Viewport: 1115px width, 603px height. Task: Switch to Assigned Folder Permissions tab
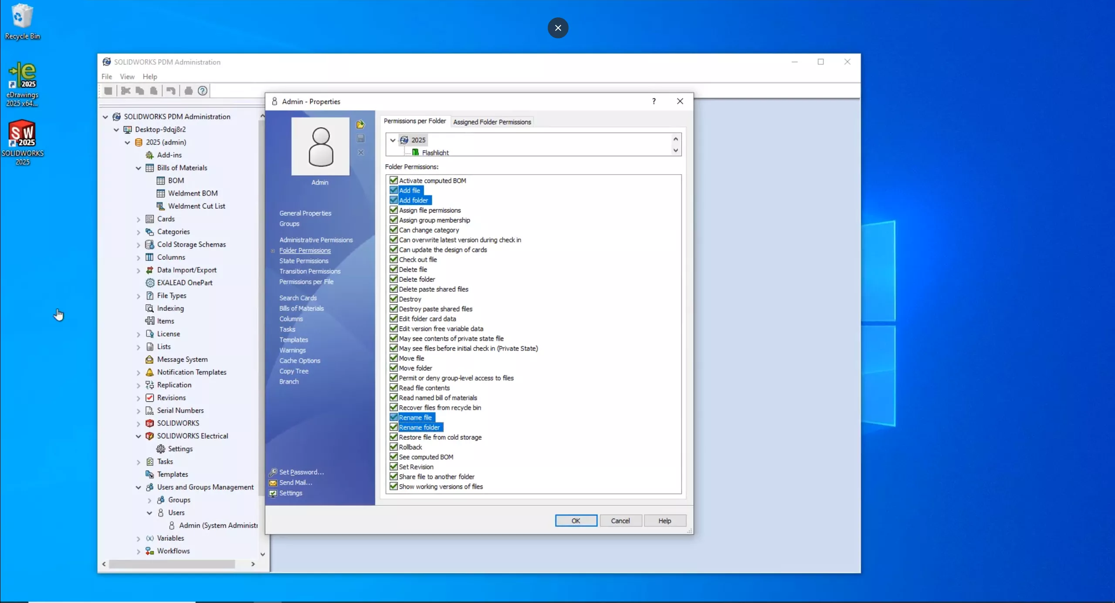click(492, 122)
